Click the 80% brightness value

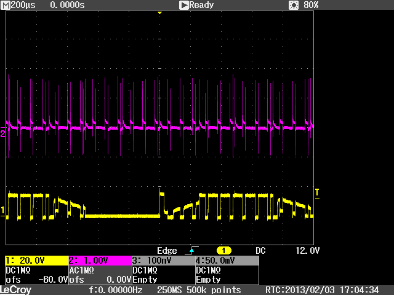pyautogui.click(x=311, y=5)
